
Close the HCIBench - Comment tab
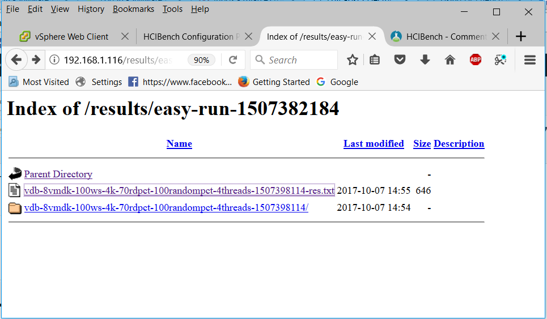click(495, 36)
